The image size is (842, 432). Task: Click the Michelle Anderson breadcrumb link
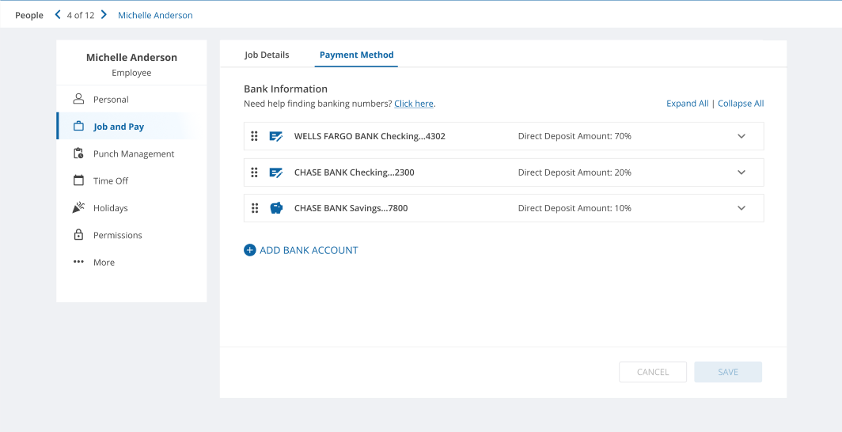tap(155, 15)
